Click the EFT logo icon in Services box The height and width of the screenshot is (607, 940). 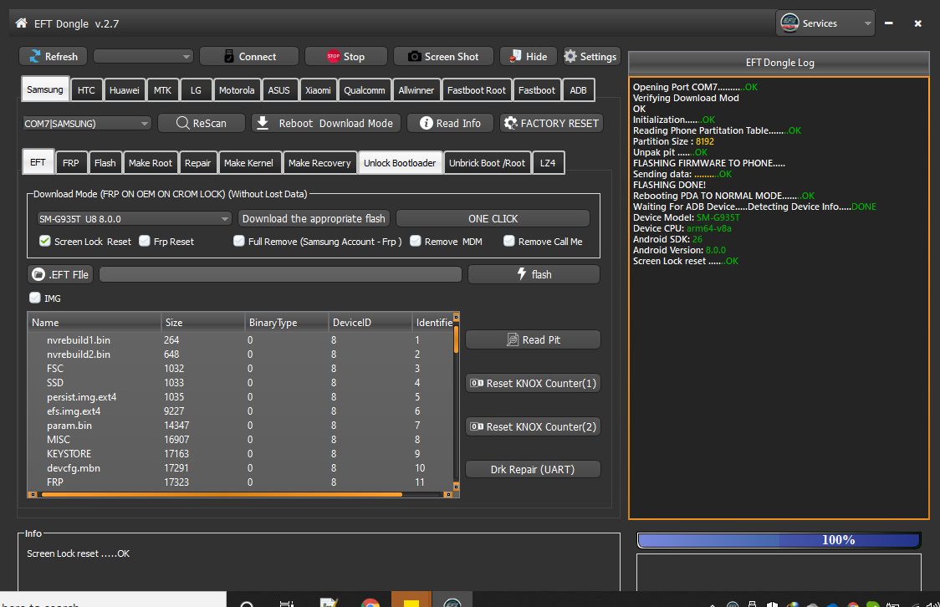(x=789, y=23)
